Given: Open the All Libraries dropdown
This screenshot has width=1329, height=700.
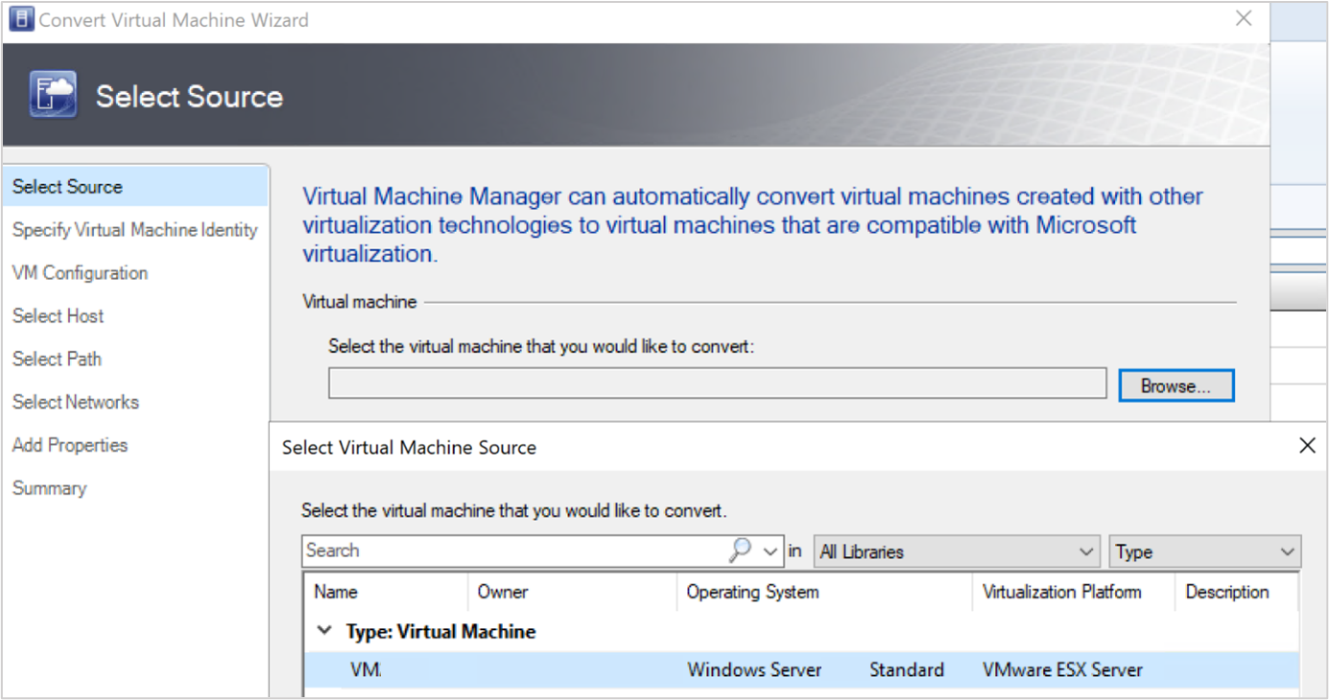Looking at the screenshot, I should [x=956, y=551].
